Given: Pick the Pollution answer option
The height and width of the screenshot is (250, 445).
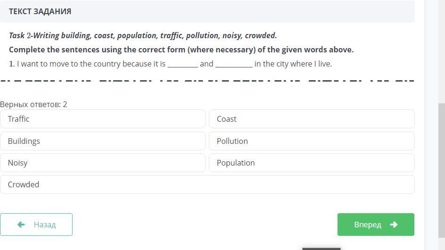Looking at the screenshot, I should click(312, 141).
